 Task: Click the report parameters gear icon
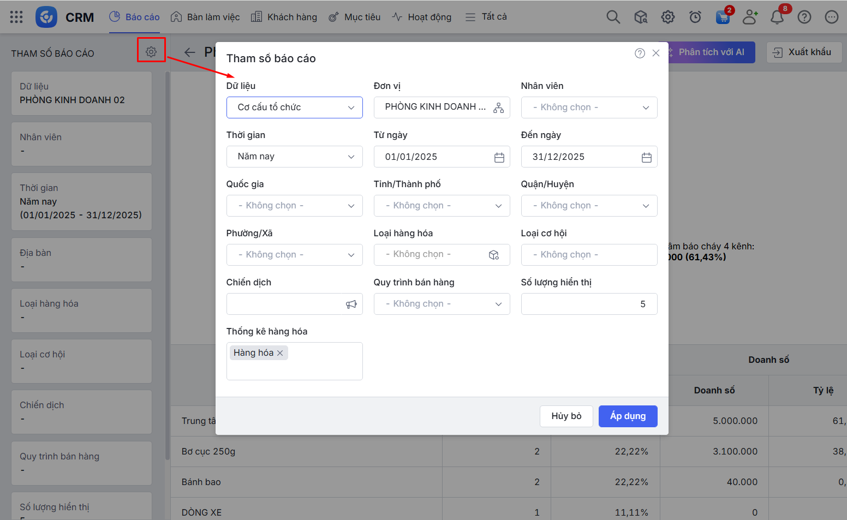151,52
